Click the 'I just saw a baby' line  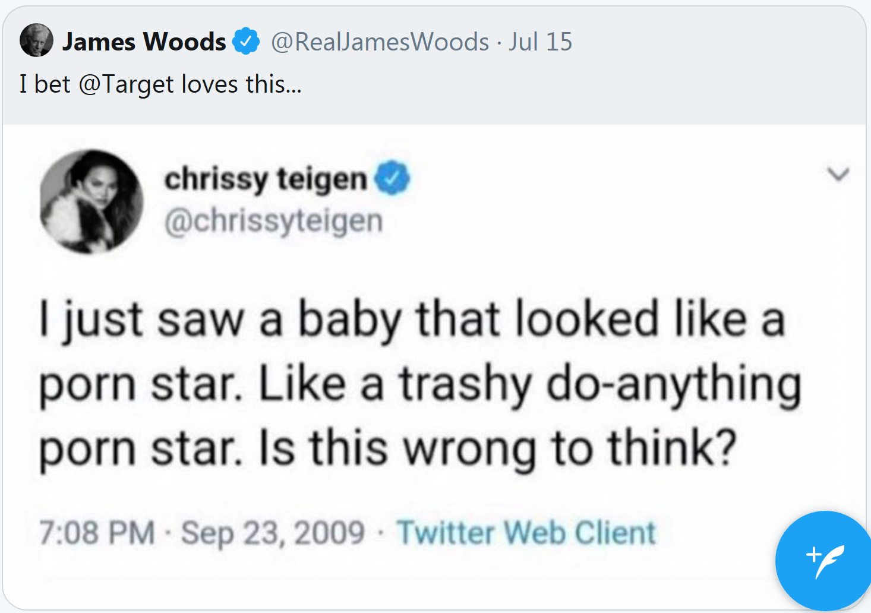[412, 320]
